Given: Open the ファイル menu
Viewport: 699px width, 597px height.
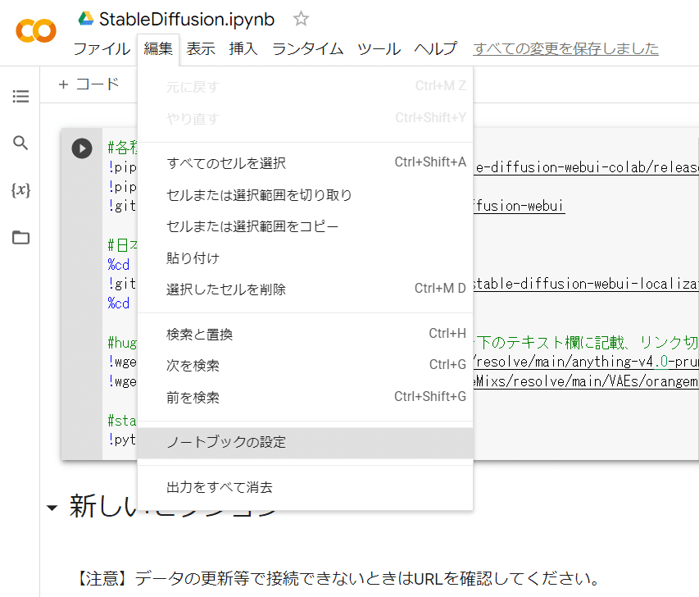Looking at the screenshot, I should tap(101, 48).
